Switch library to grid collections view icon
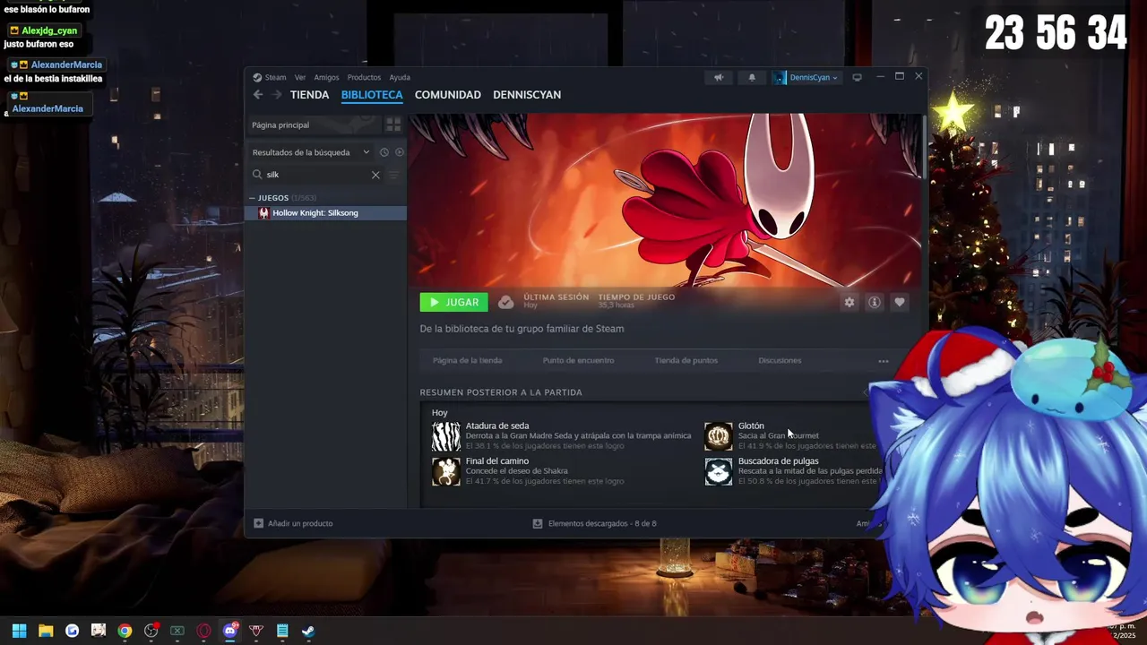The image size is (1147, 645). [393, 125]
